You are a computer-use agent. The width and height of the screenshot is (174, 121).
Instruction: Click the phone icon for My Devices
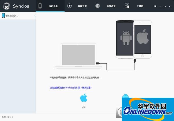coord(40,6)
